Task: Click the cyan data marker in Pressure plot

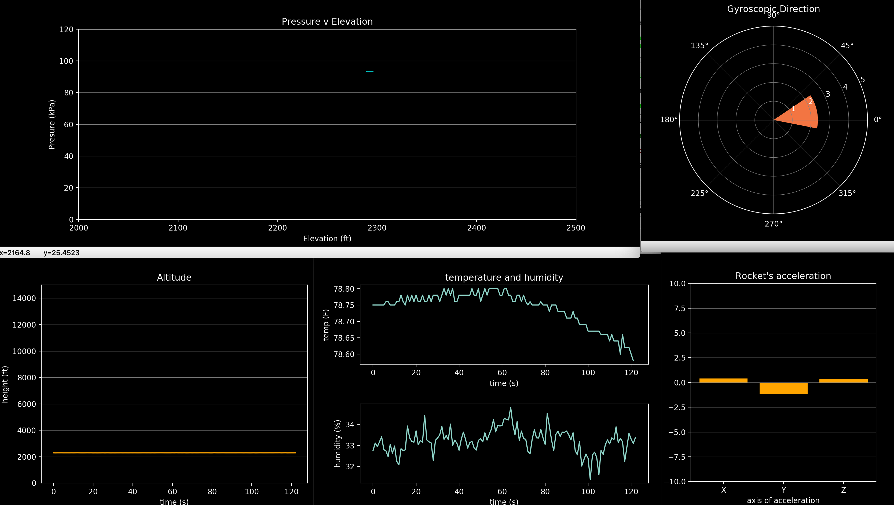Action: coord(370,72)
